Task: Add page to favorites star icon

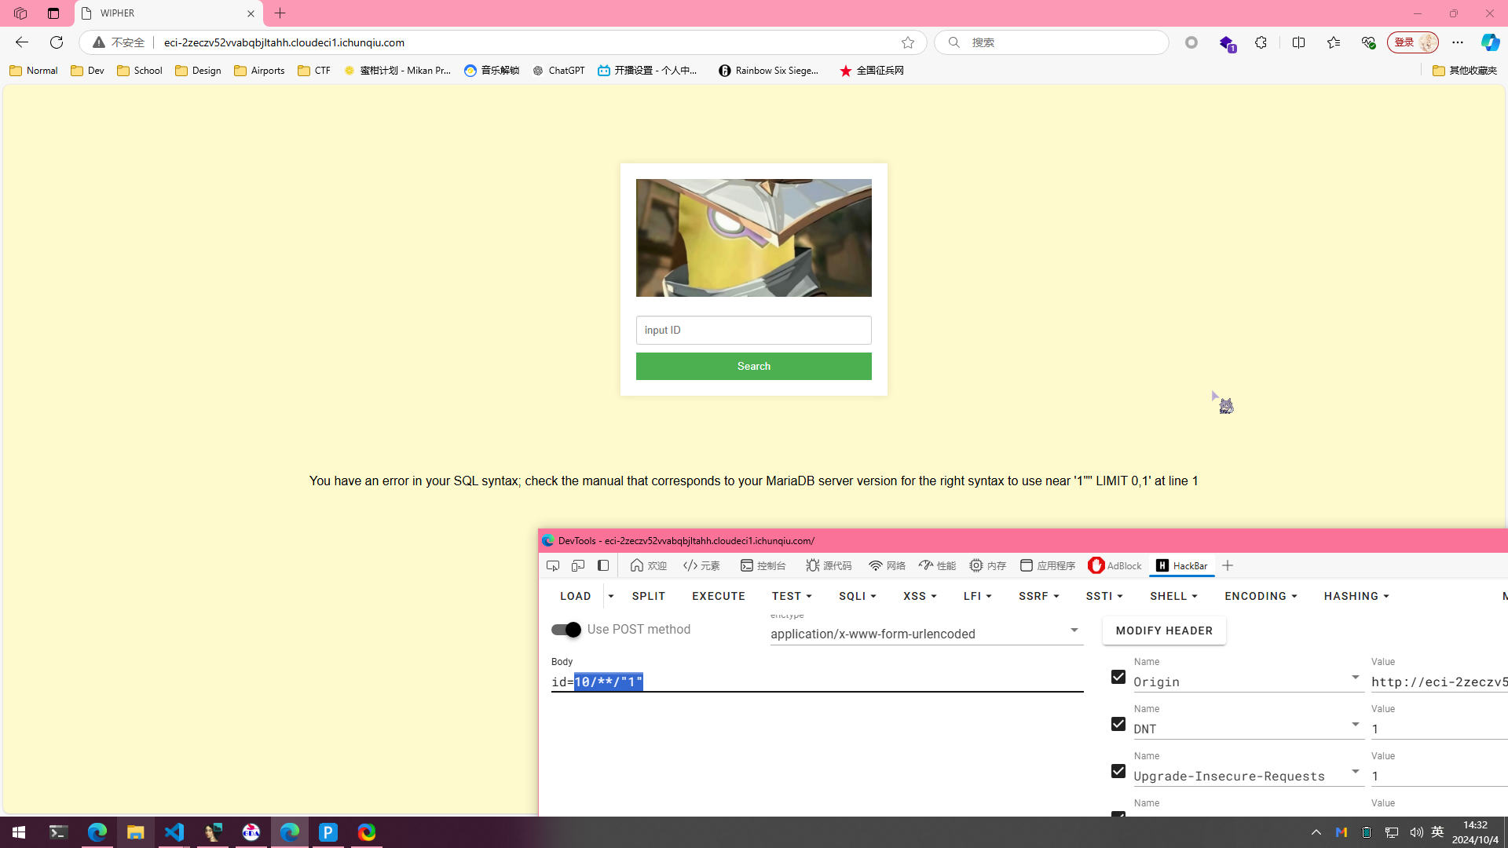Action: tap(908, 42)
